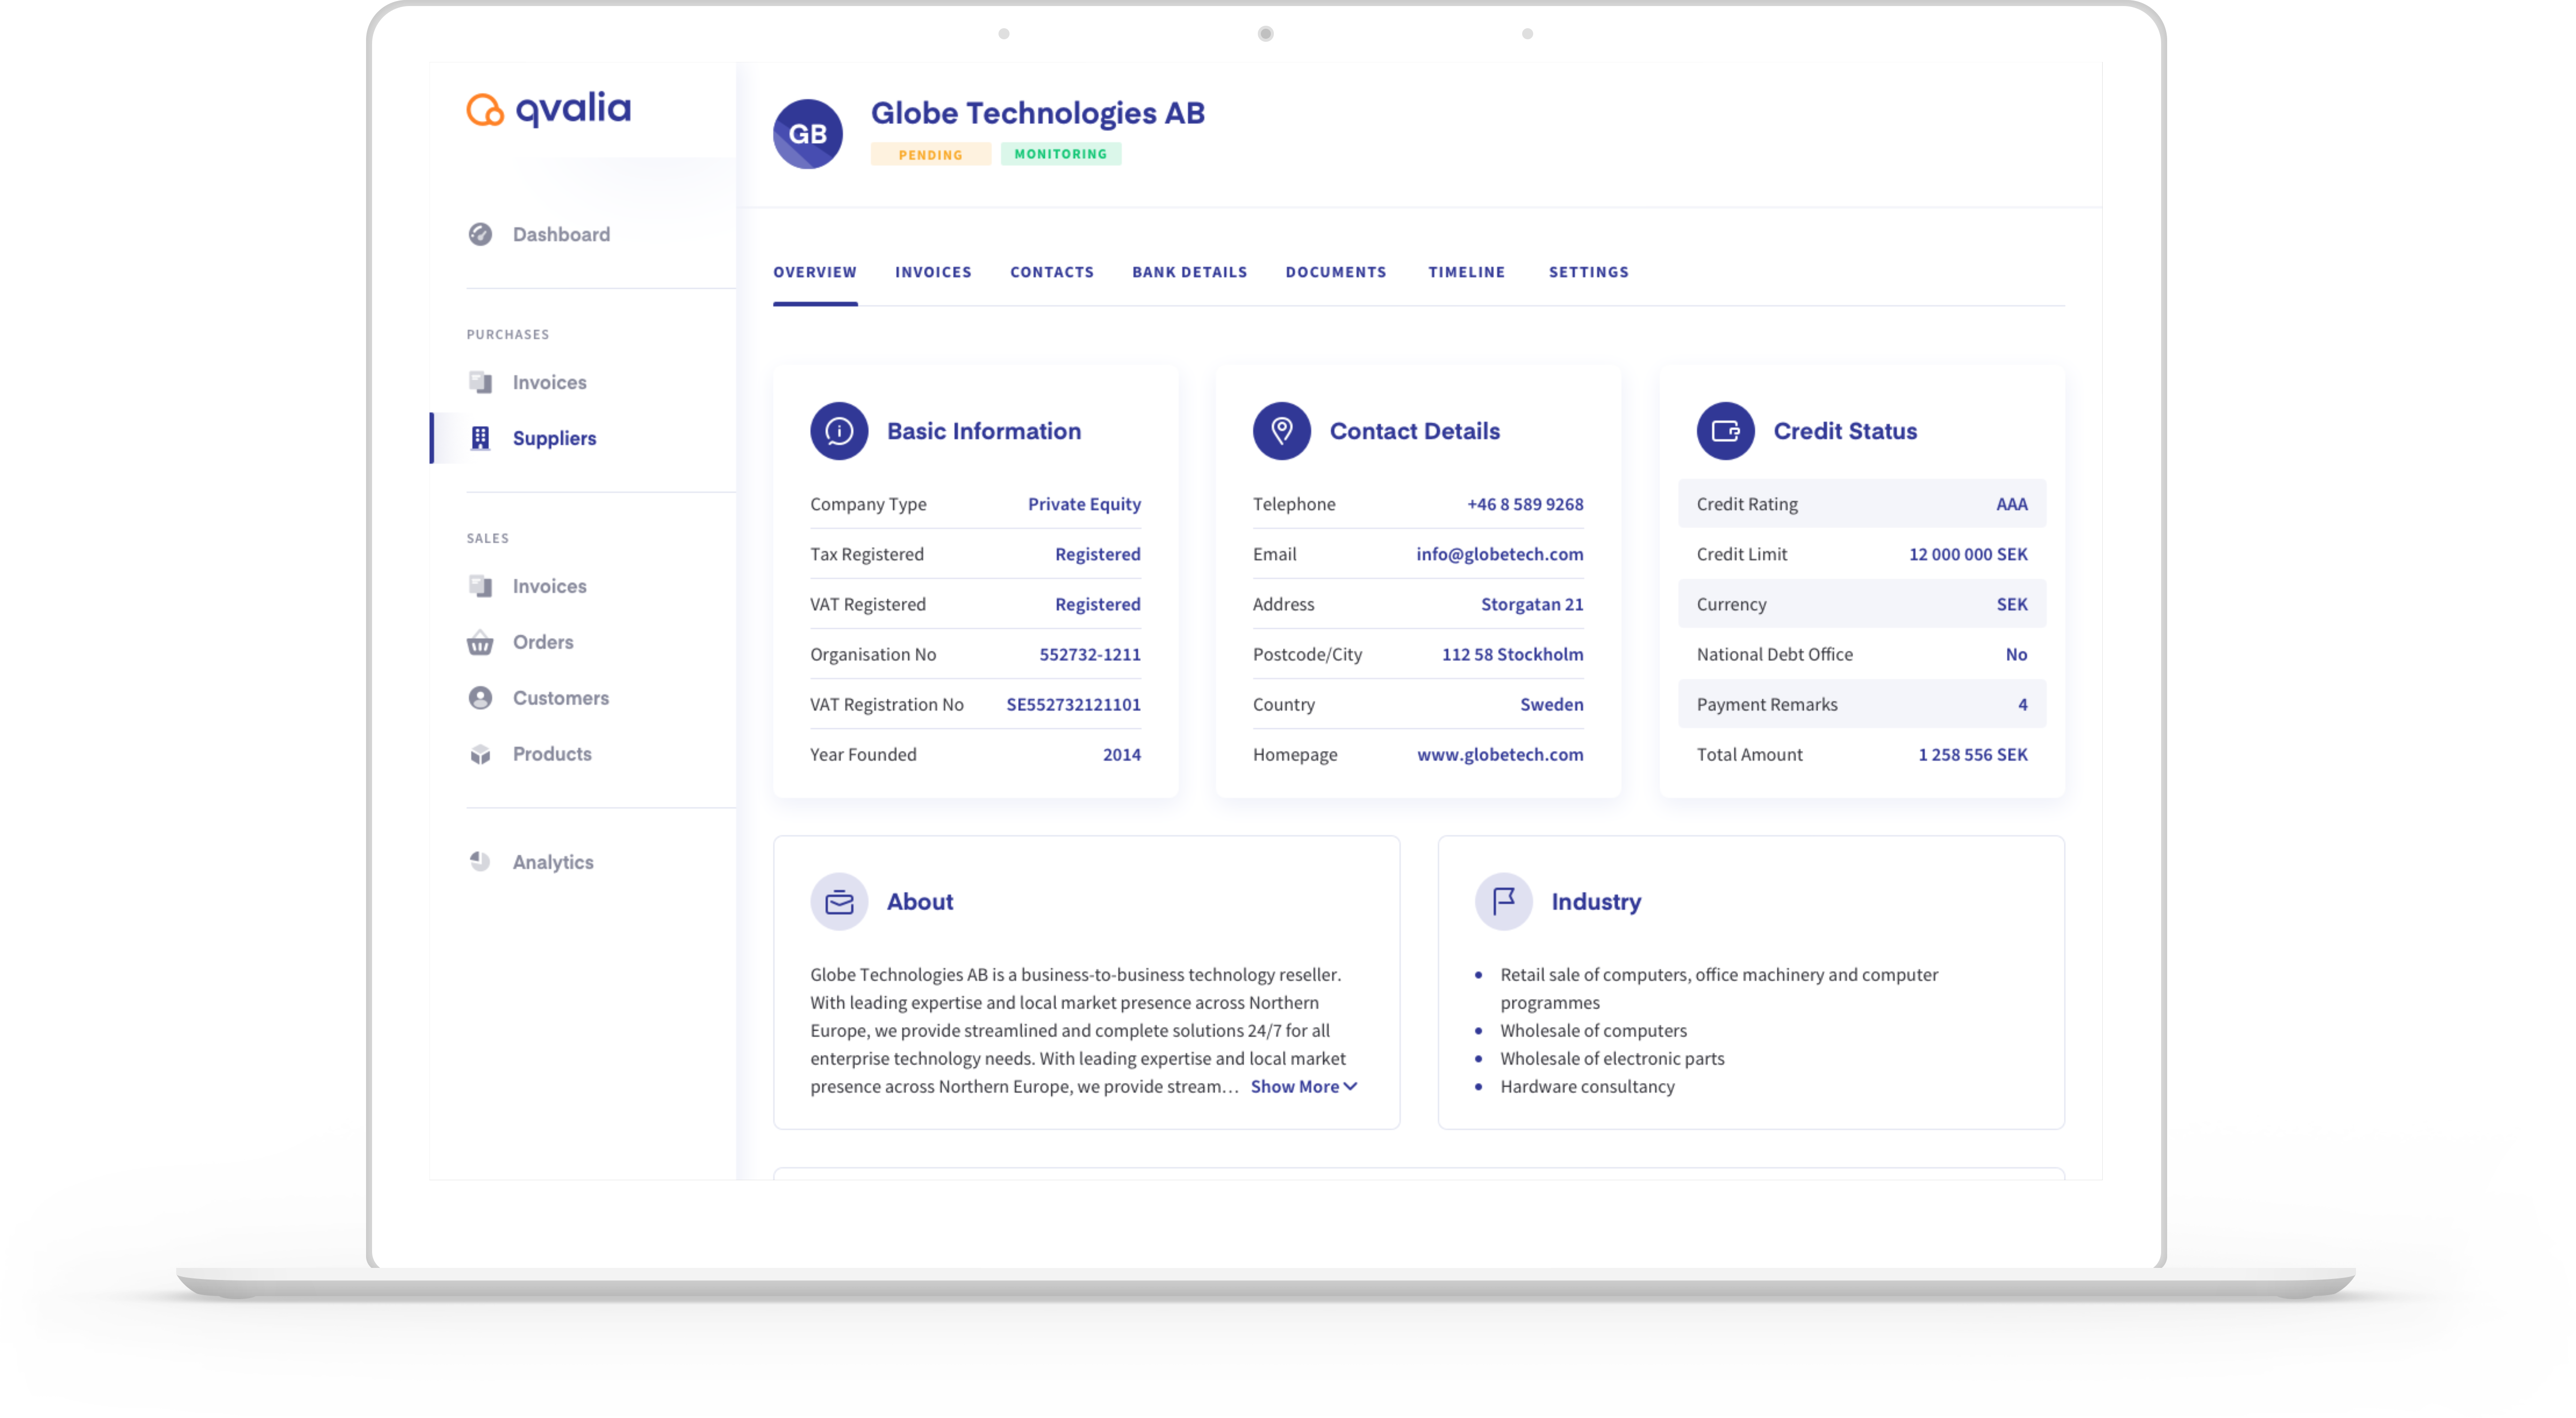Click the Credit Status wallet icon
This screenshot has width=2576, height=1418.
[x=1725, y=431]
